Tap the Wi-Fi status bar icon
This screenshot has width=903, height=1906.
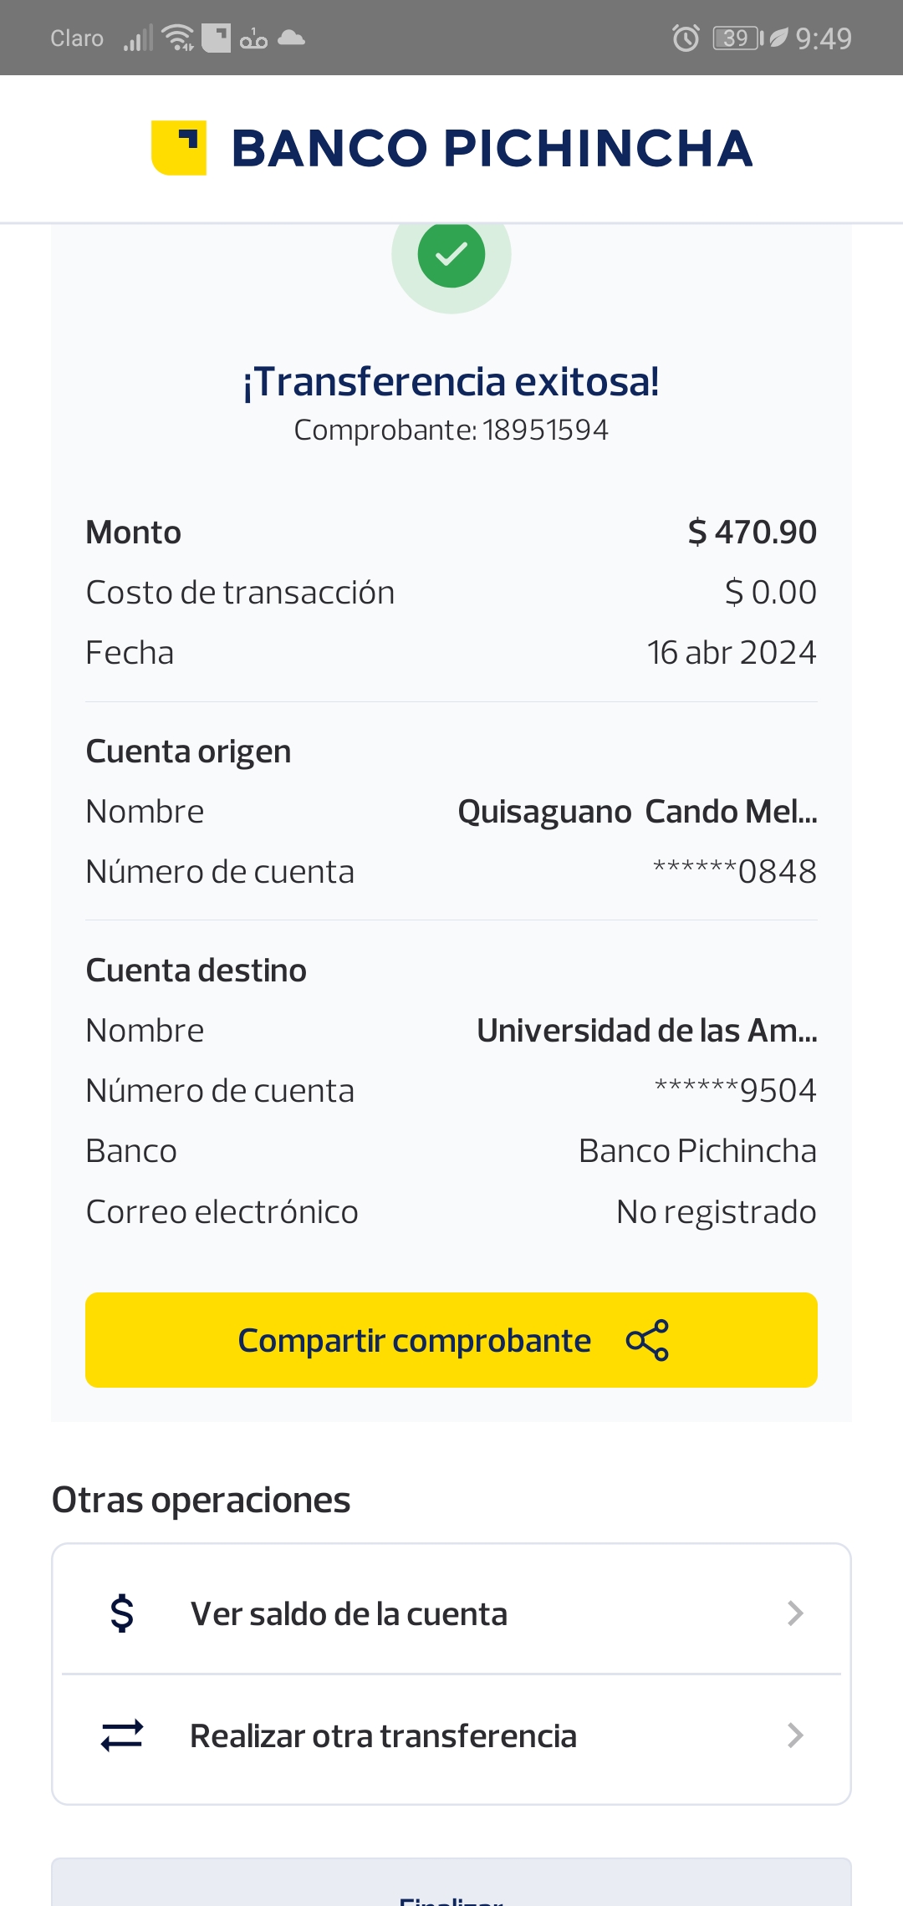tap(177, 38)
